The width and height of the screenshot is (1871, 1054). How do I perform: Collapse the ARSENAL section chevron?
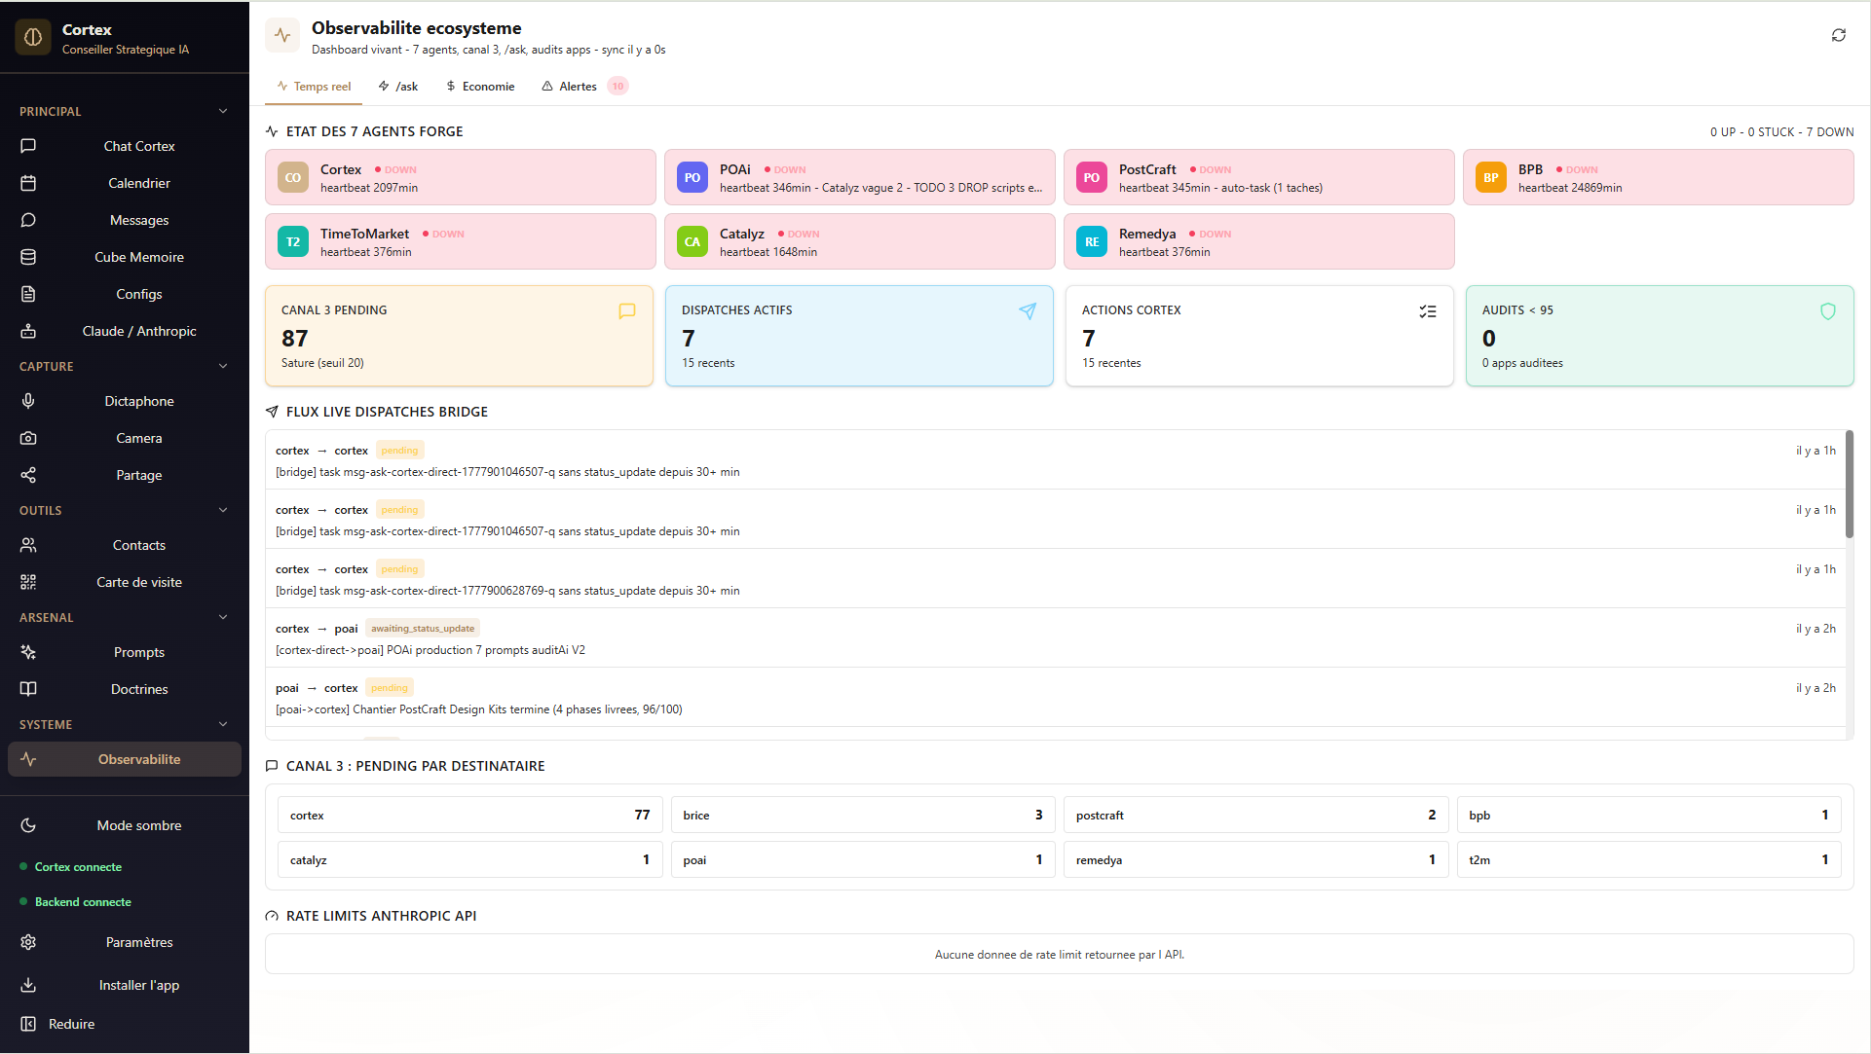pyautogui.click(x=223, y=617)
